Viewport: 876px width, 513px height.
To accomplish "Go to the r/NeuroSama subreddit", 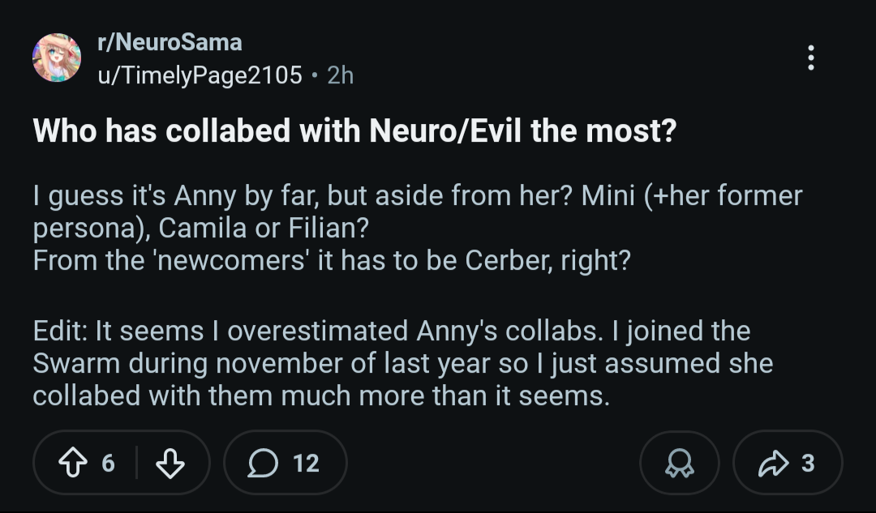I will (x=169, y=42).
